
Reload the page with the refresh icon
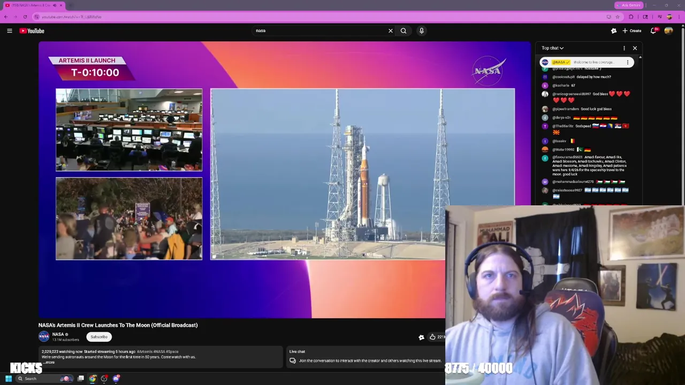pos(25,17)
